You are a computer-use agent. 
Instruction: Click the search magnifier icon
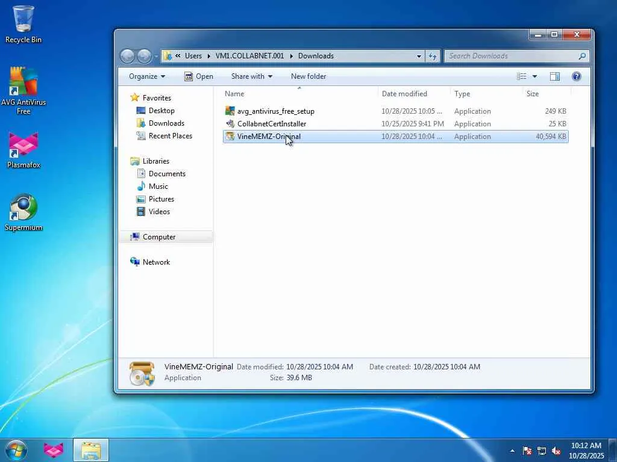tap(583, 56)
